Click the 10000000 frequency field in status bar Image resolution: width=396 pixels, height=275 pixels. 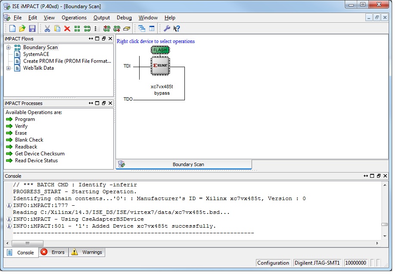[x=355, y=263]
